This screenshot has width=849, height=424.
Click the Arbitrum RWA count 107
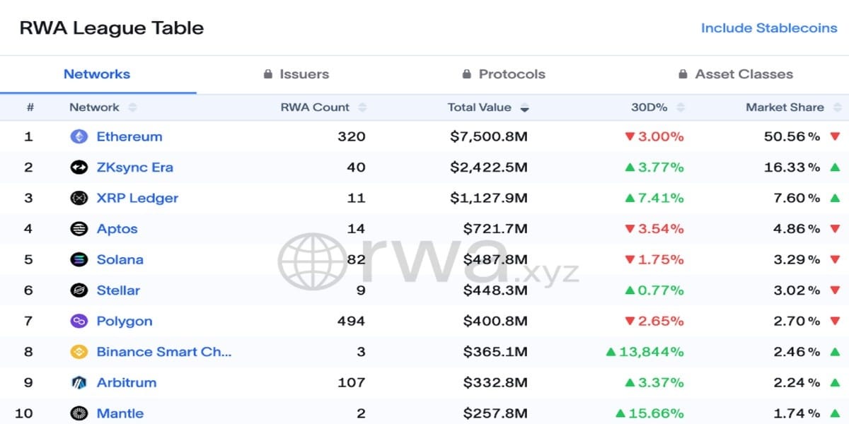[x=352, y=382]
